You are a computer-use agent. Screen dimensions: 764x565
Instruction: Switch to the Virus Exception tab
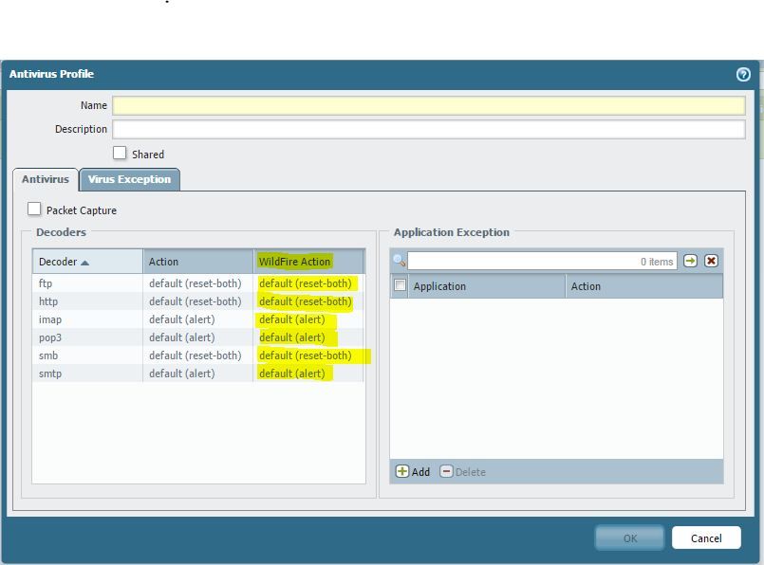click(129, 179)
